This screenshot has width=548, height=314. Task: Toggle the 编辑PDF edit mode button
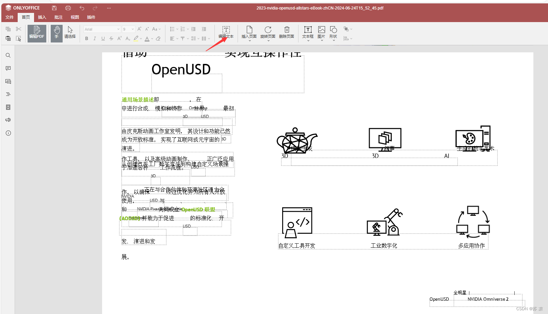tap(37, 33)
